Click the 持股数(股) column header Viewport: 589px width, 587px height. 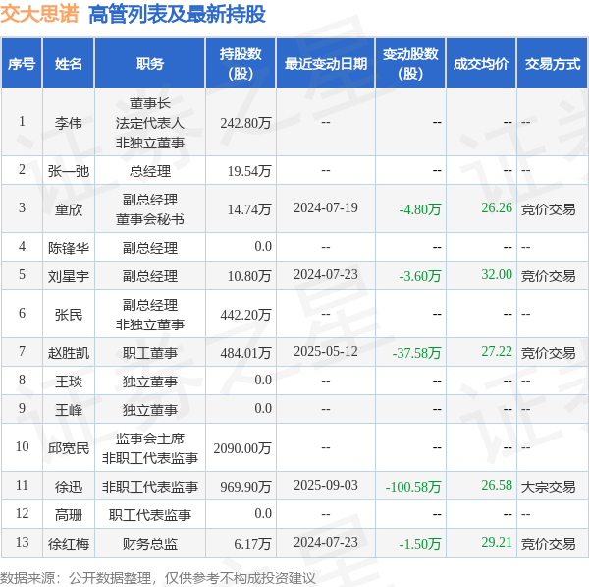241,63
